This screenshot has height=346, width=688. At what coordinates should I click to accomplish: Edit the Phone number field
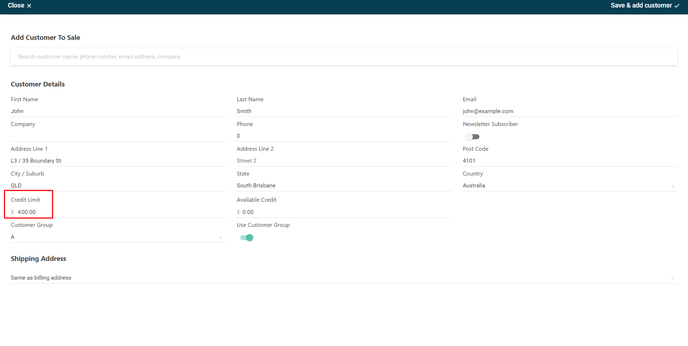(x=344, y=136)
